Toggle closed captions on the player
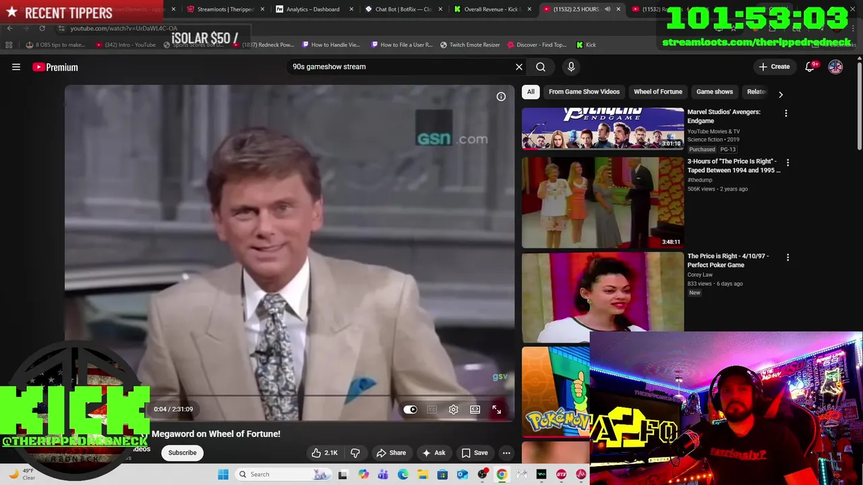The height and width of the screenshot is (485, 863). click(x=432, y=410)
